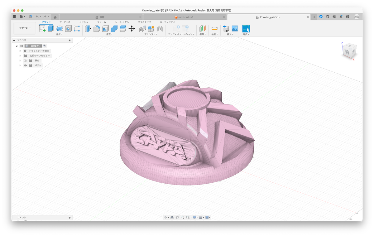The height and width of the screenshot is (236, 374).
Task: Open the コンフィギュレーション dropdown menu
Action: coord(181,34)
